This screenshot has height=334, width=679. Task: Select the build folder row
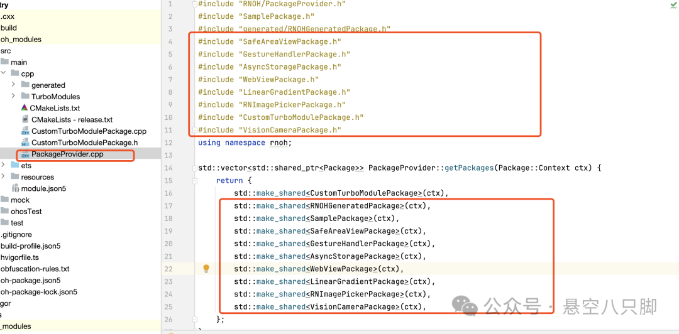(80, 28)
